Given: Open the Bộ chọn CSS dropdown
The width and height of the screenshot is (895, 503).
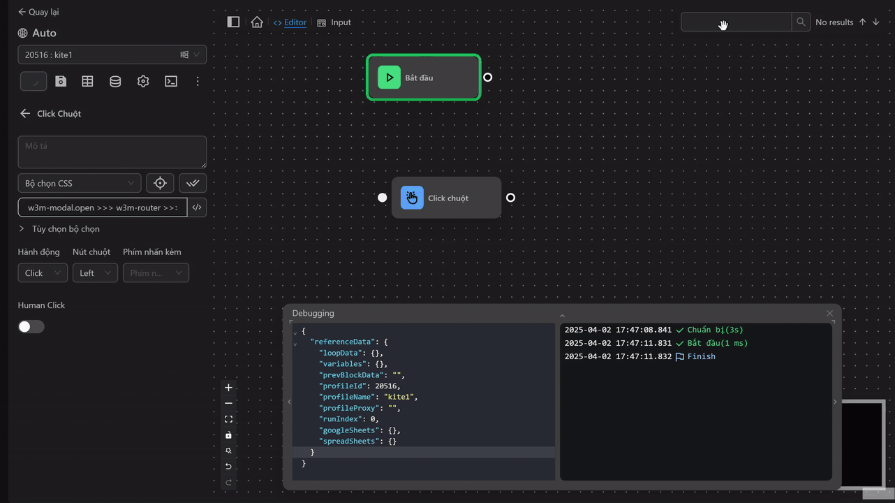Looking at the screenshot, I should tap(79, 184).
